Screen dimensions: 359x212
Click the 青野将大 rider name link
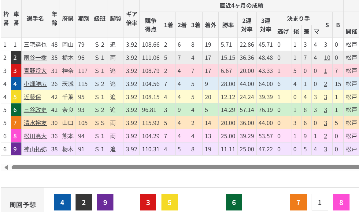tap(35, 71)
